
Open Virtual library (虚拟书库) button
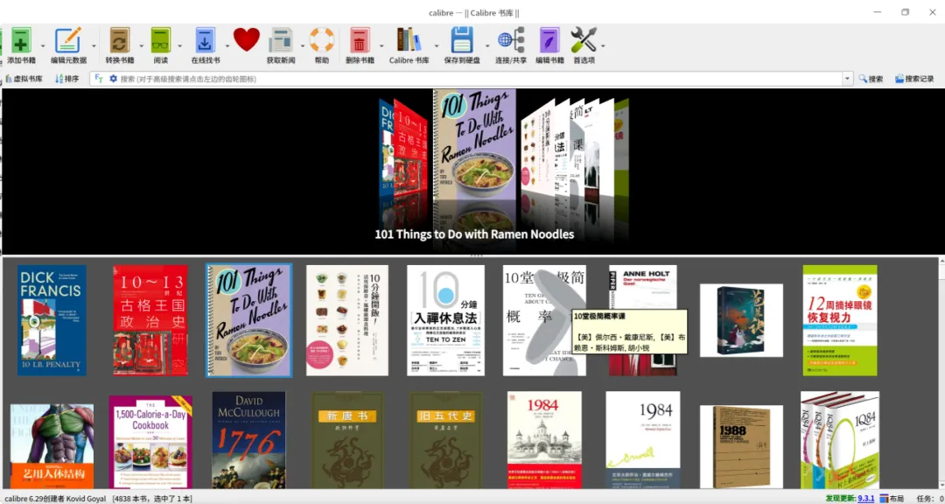pyautogui.click(x=24, y=79)
